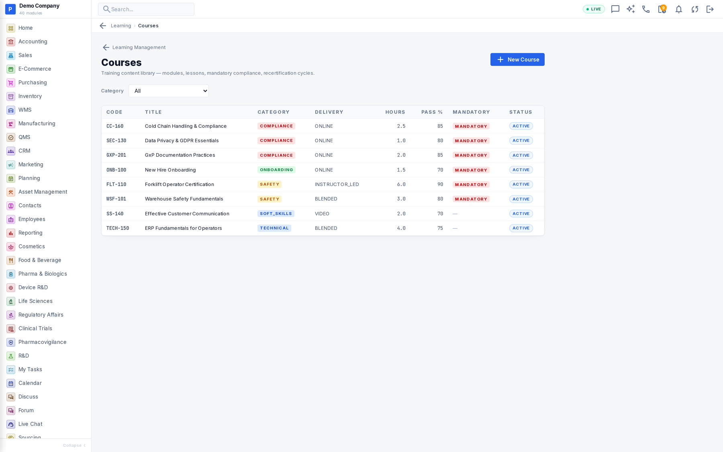Viewport: 723px width, 452px height.
Task: Click VIDEO delivery cell in SS-140 row
Action: click(x=322, y=214)
